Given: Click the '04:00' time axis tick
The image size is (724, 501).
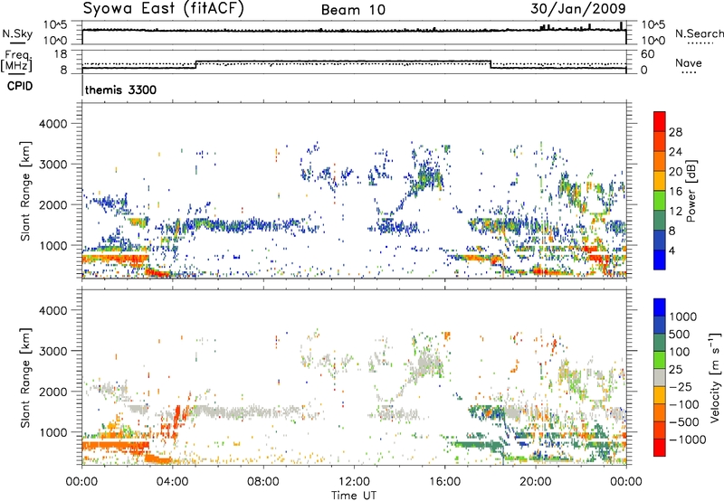Looking at the screenshot, I should coord(172,482).
